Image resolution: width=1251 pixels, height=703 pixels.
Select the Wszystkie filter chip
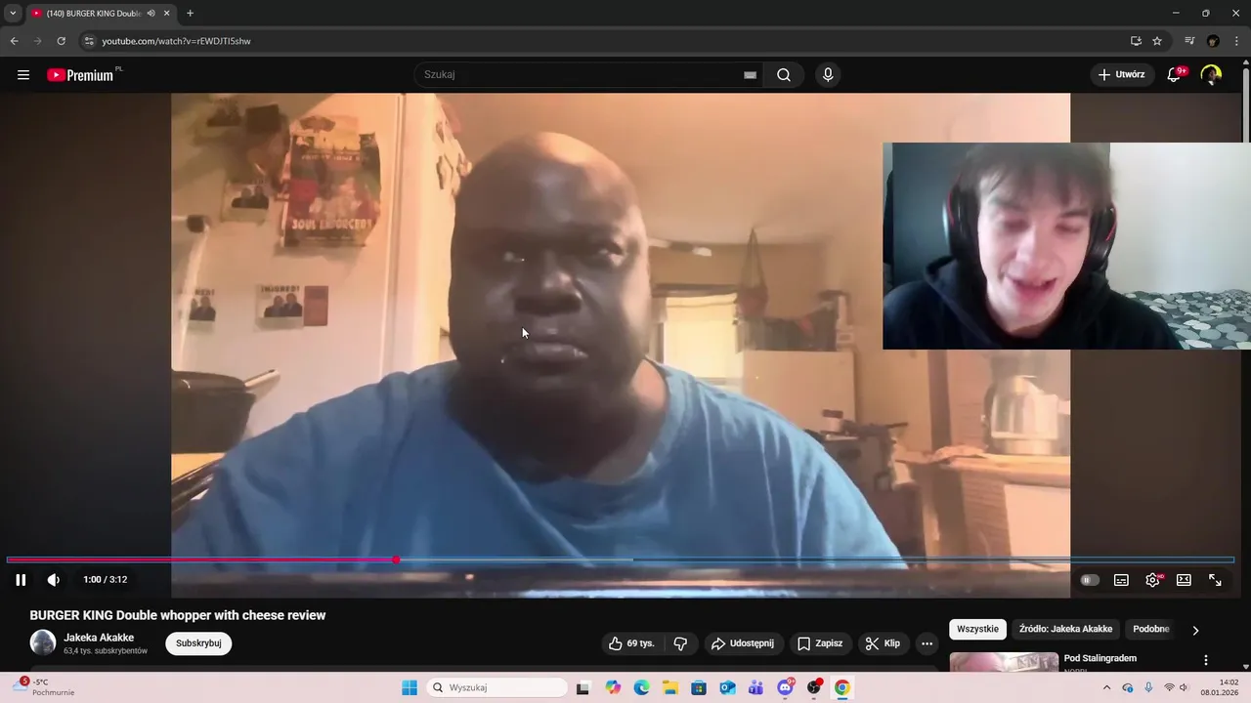[977, 629]
